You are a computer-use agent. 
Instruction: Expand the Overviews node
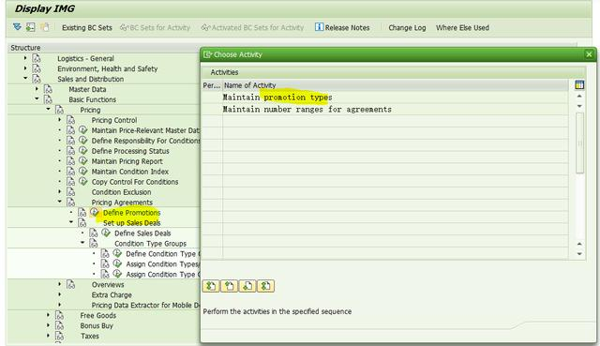tap(60, 284)
